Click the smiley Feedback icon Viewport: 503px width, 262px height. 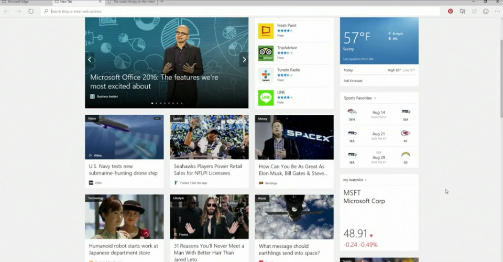[486, 11]
